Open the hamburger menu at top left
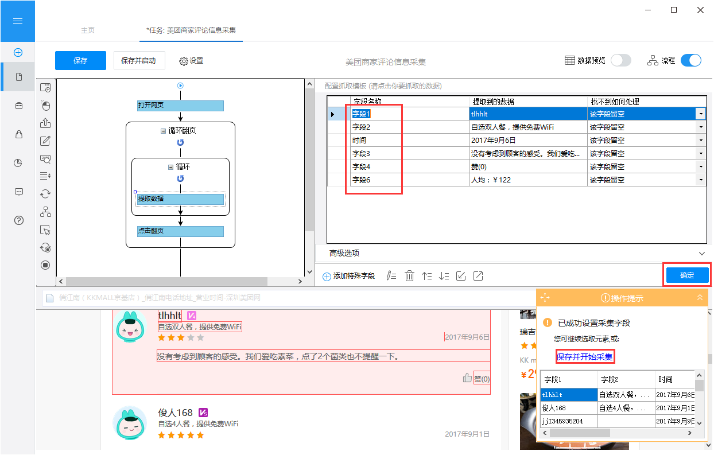 [18, 21]
